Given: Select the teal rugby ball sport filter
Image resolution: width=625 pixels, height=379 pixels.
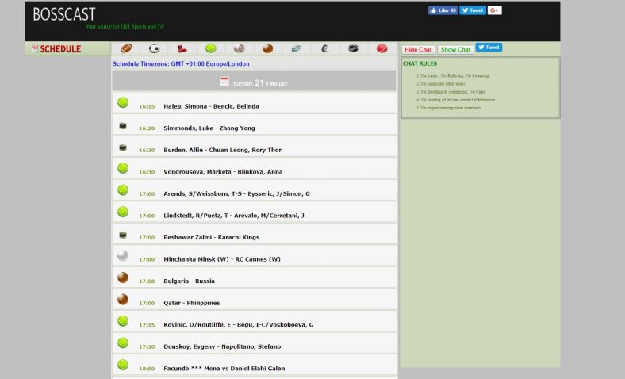Looking at the screenshot, I should click(296, 48).
